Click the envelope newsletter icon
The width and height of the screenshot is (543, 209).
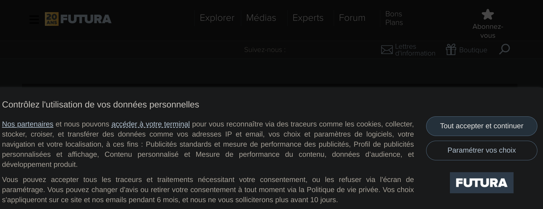tap(387, 50)
